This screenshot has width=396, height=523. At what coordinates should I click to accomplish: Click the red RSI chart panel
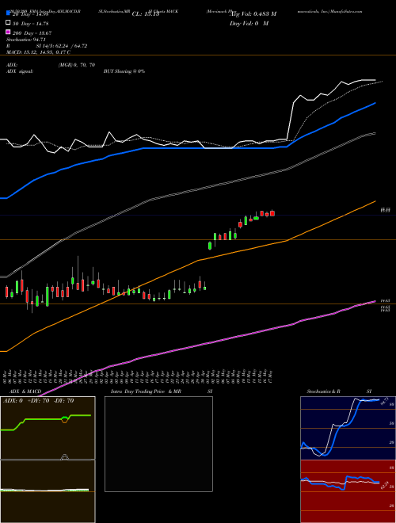(348, 491)
